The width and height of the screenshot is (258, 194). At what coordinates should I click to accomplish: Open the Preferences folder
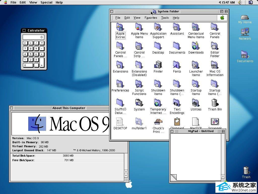point(120,84)
